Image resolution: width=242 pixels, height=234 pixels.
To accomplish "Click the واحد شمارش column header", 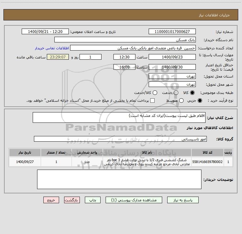I will [87, 152].
